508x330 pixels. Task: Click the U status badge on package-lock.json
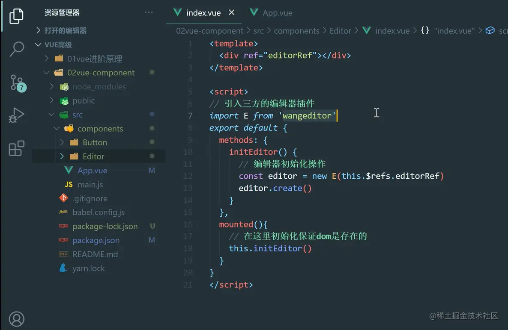click(152, 226)
